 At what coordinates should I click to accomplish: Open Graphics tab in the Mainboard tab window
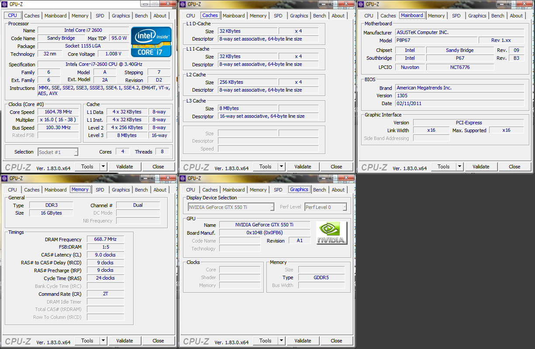click(x=477, y=16)
